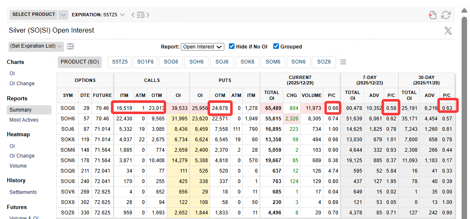The width and height of the screenshot is (470, 219).
Task: Open the Report type dropdown
Action: tap(203, 47)
